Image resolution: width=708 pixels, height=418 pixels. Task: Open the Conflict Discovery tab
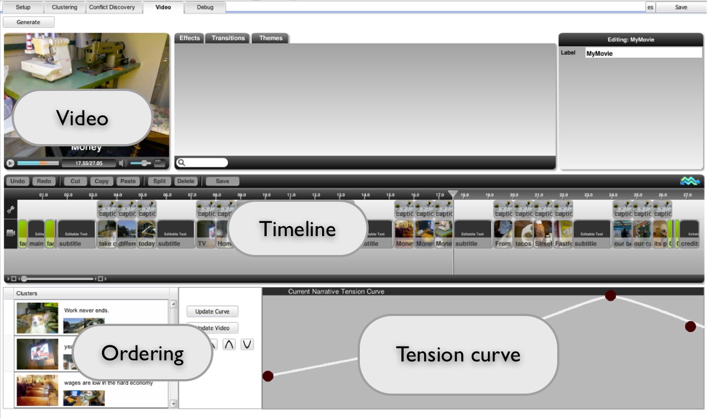coord(112,7)
